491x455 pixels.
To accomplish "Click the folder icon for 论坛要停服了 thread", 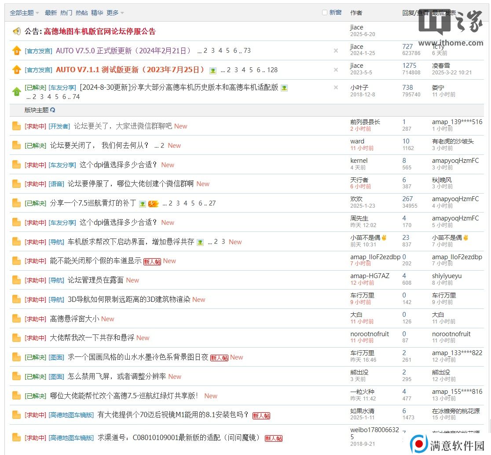I will click(16, 184).
